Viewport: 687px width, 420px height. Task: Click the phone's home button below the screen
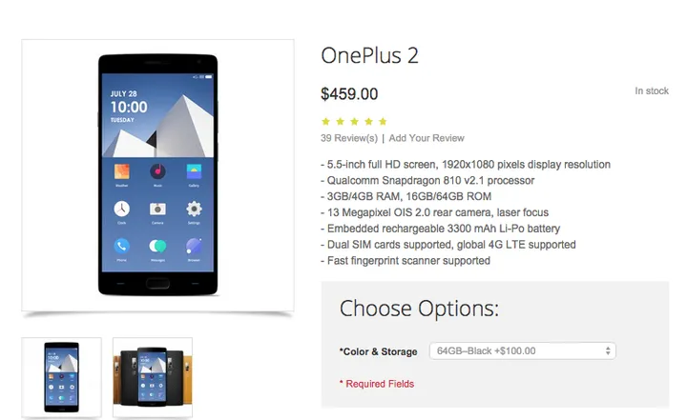click(157, 283)
